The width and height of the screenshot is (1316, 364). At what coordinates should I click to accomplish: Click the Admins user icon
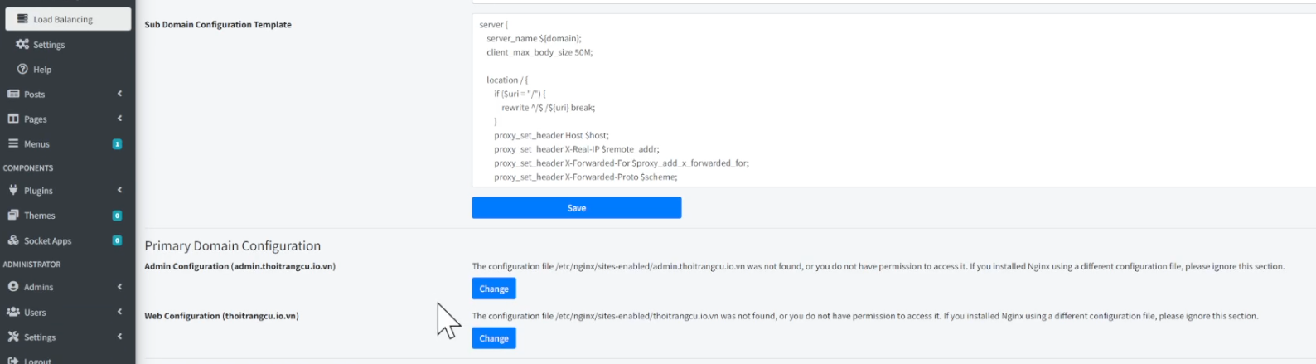click(x=13, y=287)
